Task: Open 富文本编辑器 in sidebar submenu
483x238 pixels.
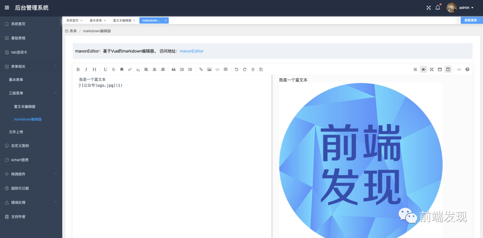Action: 31,106
